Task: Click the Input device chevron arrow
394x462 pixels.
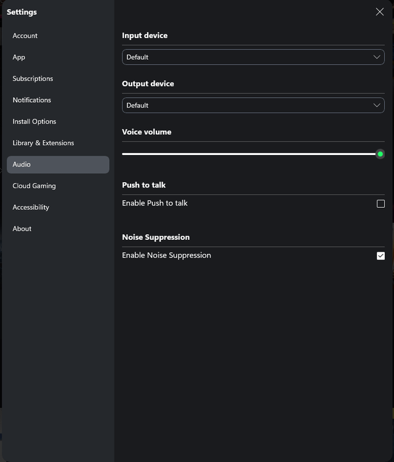Action: tap(377, 57)
